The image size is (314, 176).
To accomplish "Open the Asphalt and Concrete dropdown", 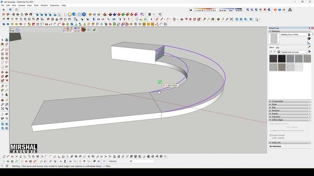I will click(x=294, y=52).
